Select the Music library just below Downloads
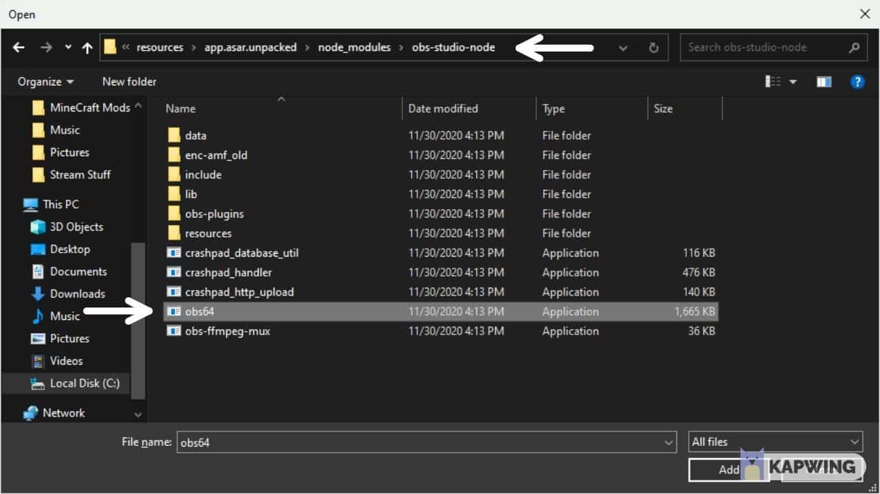The image size is (880, 494). pyautogui.click(x=56, y=316)
